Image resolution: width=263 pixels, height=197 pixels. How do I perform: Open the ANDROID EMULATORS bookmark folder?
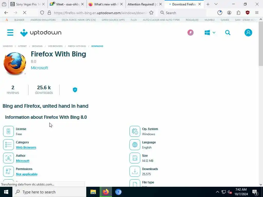43,20
